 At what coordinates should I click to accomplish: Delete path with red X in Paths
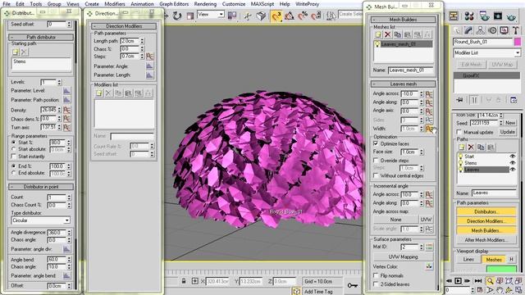click(x=471, y=147)
